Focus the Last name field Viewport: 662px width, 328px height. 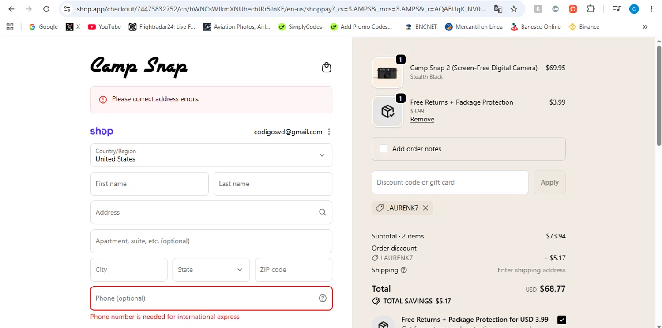273,184
